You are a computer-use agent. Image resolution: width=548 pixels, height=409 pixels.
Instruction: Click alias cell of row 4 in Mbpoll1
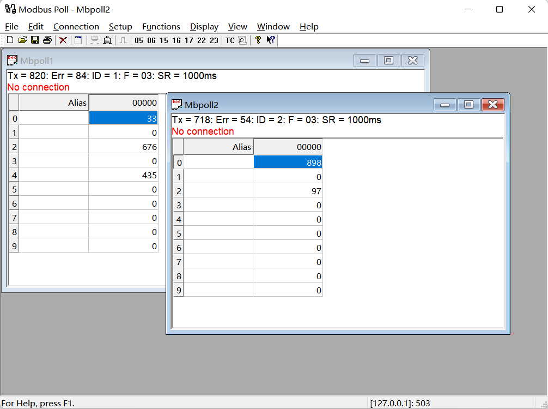[x=53, y=175]
